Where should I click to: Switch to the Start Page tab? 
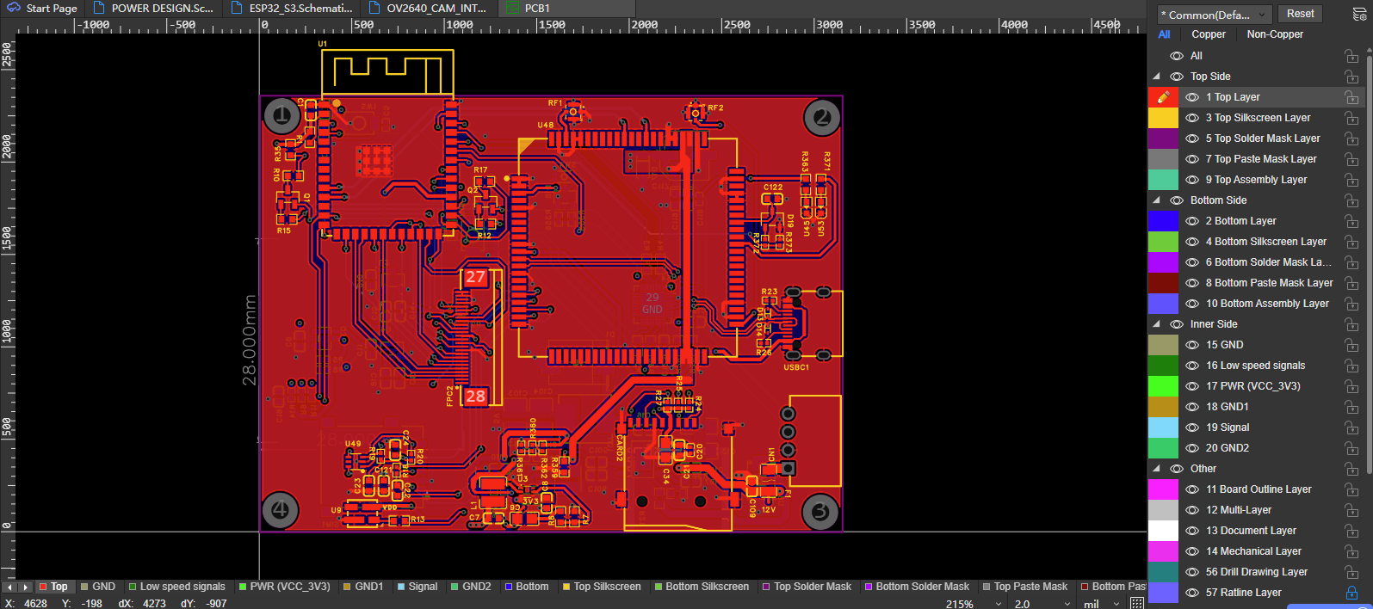[43, 9]
